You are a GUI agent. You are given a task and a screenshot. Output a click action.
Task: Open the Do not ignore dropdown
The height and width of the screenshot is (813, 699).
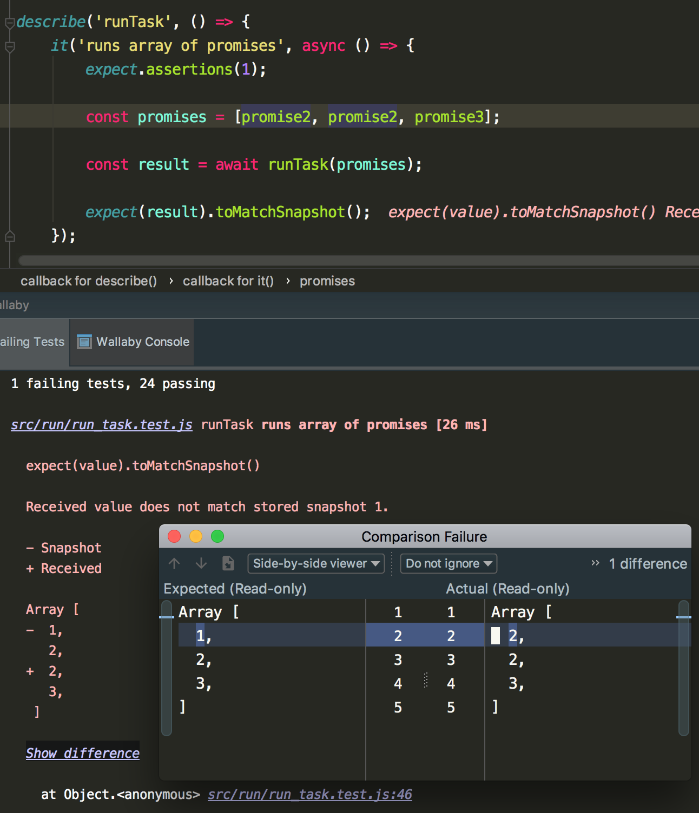[447, 563]
